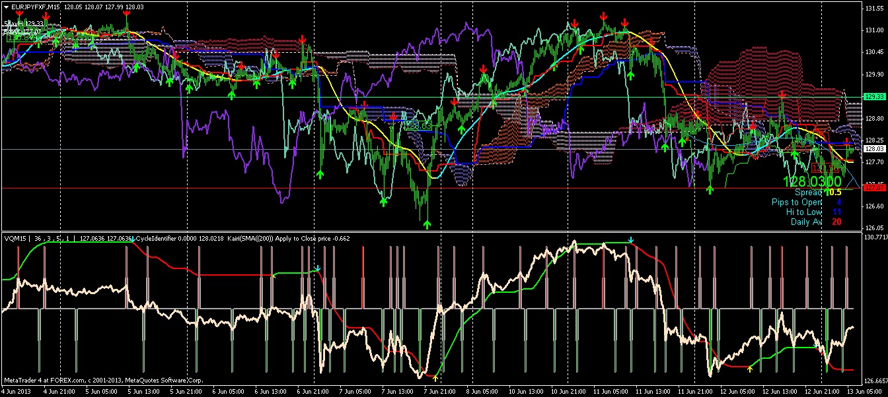888x397 pixels.
Task: Click the 4 Jun 2013 time axis label
Action: pyautogui.click(x=17, y=391)
